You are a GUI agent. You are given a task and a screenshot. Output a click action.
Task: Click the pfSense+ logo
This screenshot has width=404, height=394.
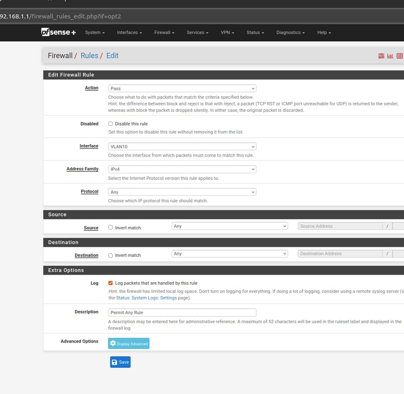[x=58, y=32]
